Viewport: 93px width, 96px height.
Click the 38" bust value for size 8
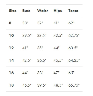(x=25, y=23)
